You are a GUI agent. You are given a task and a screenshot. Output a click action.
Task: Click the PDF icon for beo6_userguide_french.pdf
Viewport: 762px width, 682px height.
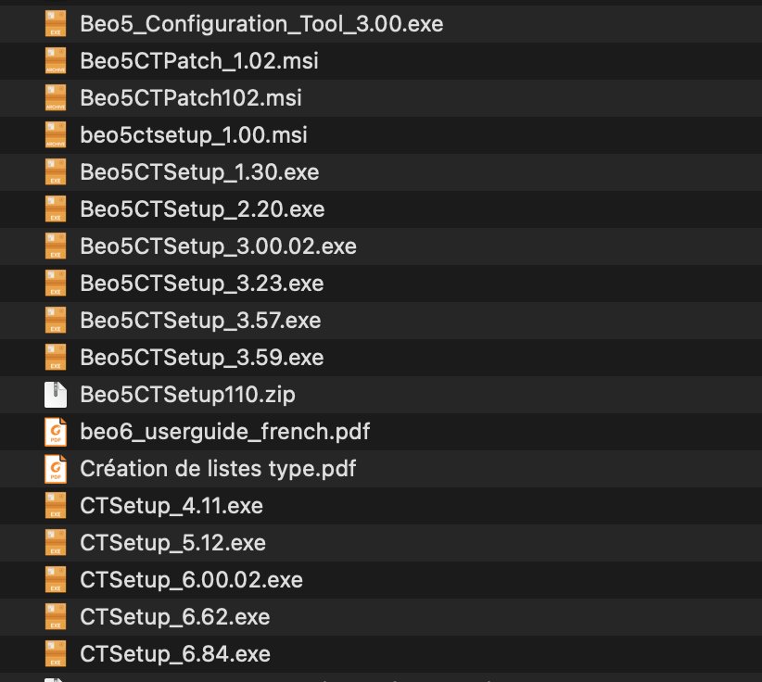57,432
